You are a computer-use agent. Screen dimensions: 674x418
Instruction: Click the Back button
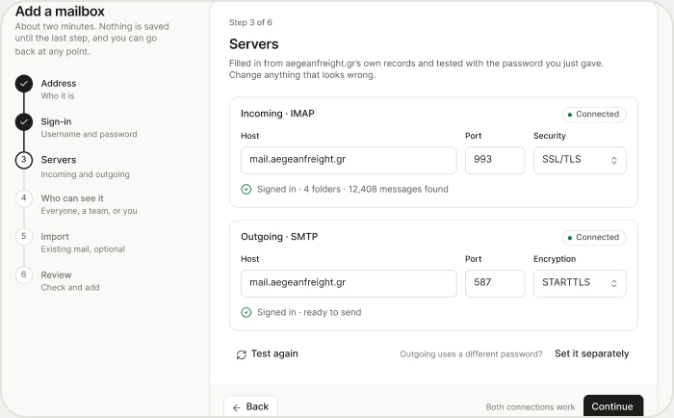click(x=250, y=406)
